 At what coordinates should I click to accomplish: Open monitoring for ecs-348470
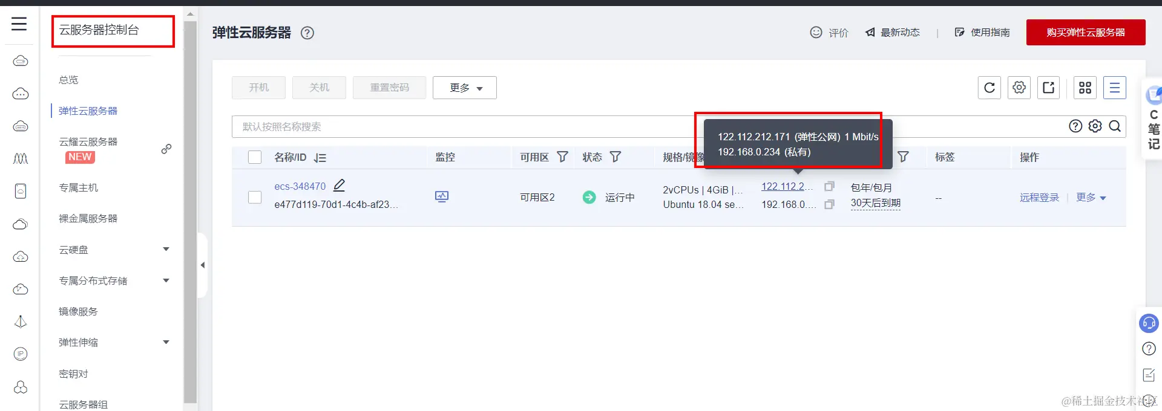pos(442,196)
